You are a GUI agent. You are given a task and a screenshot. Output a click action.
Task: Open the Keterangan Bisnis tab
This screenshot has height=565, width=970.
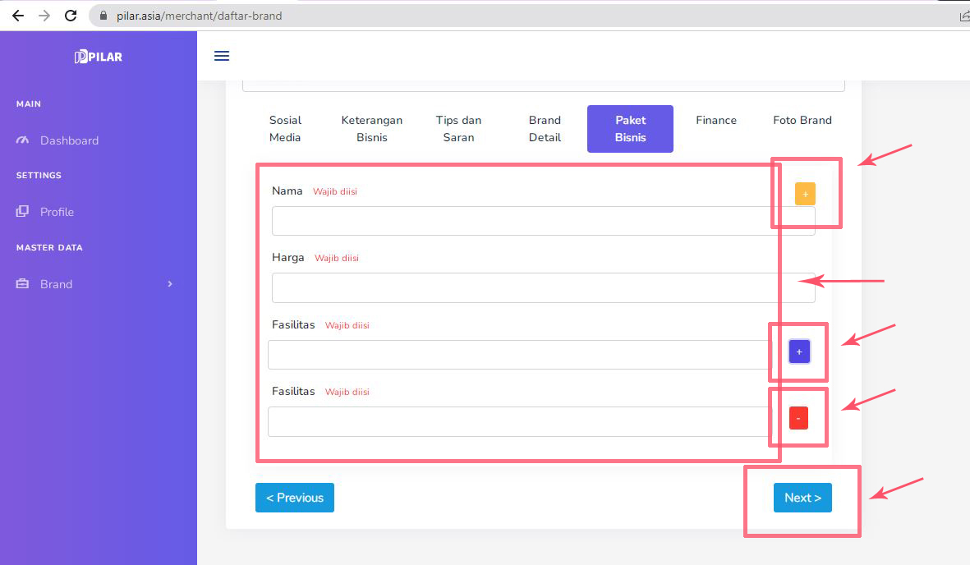[372, 129]
